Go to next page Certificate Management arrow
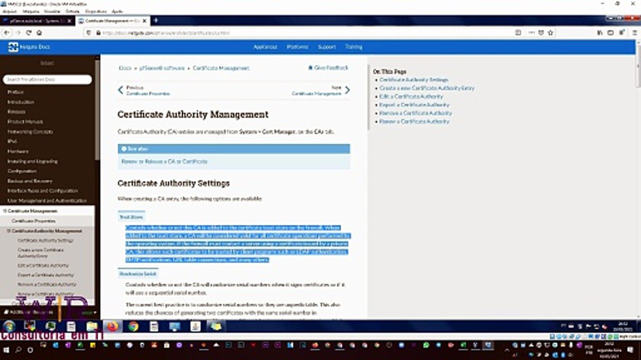 [347, 90]
